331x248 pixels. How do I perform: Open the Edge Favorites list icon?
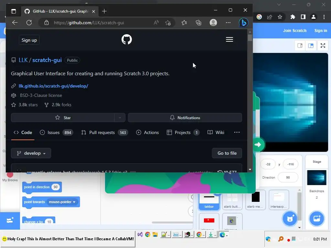184,23
